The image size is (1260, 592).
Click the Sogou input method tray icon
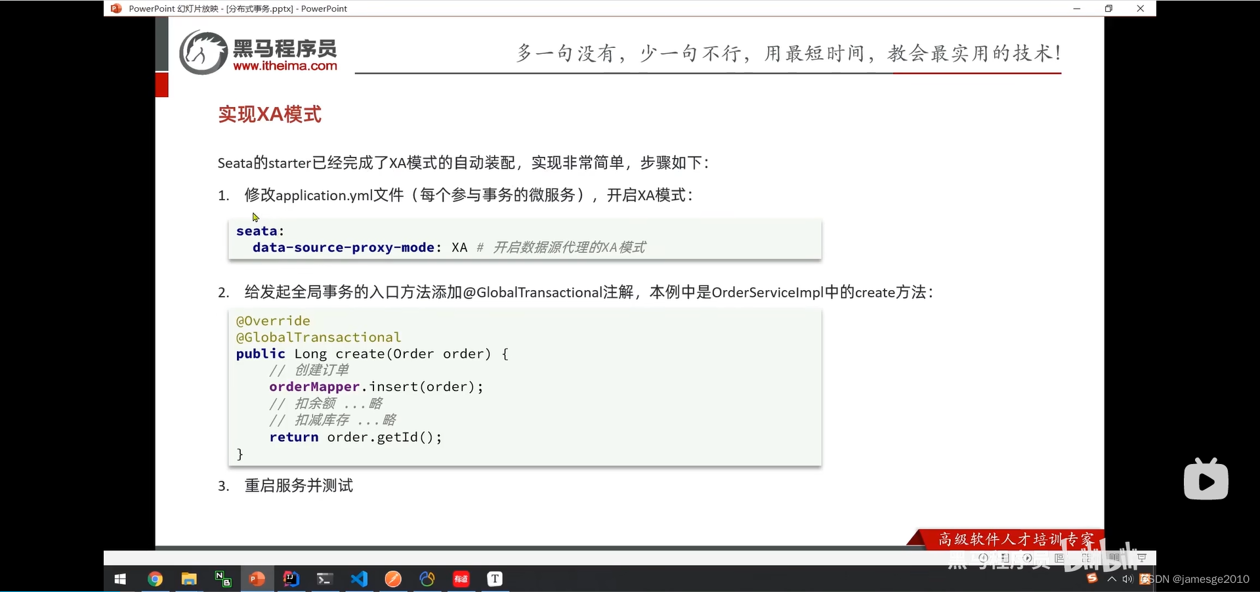coord(1093,578)
